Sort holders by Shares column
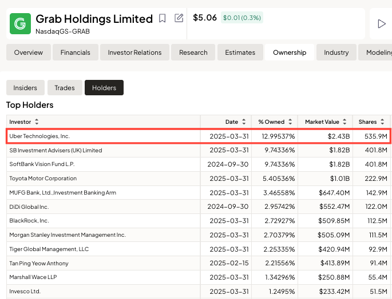 [x=371, y=122]
